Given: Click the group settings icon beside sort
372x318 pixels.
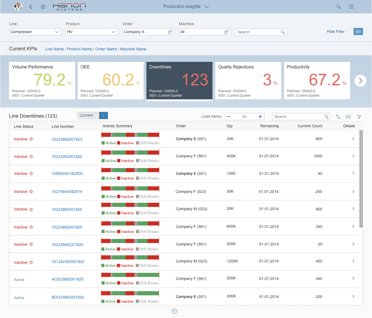Looking at the screenshot, I should click(348, 117).
